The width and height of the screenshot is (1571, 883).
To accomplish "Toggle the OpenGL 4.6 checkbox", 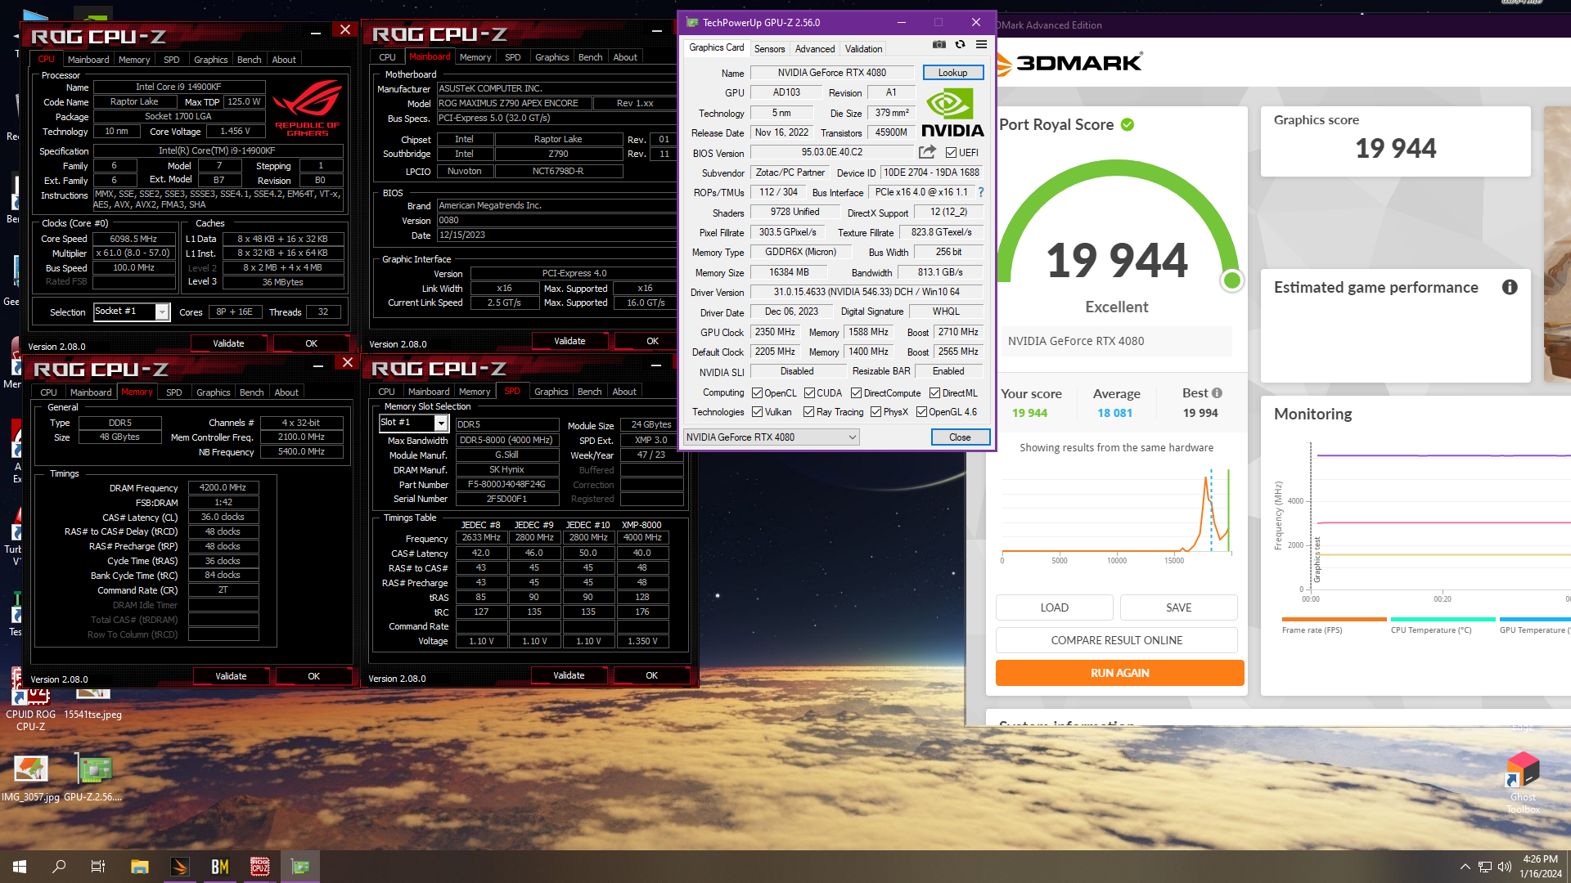I will pos(921,412).
